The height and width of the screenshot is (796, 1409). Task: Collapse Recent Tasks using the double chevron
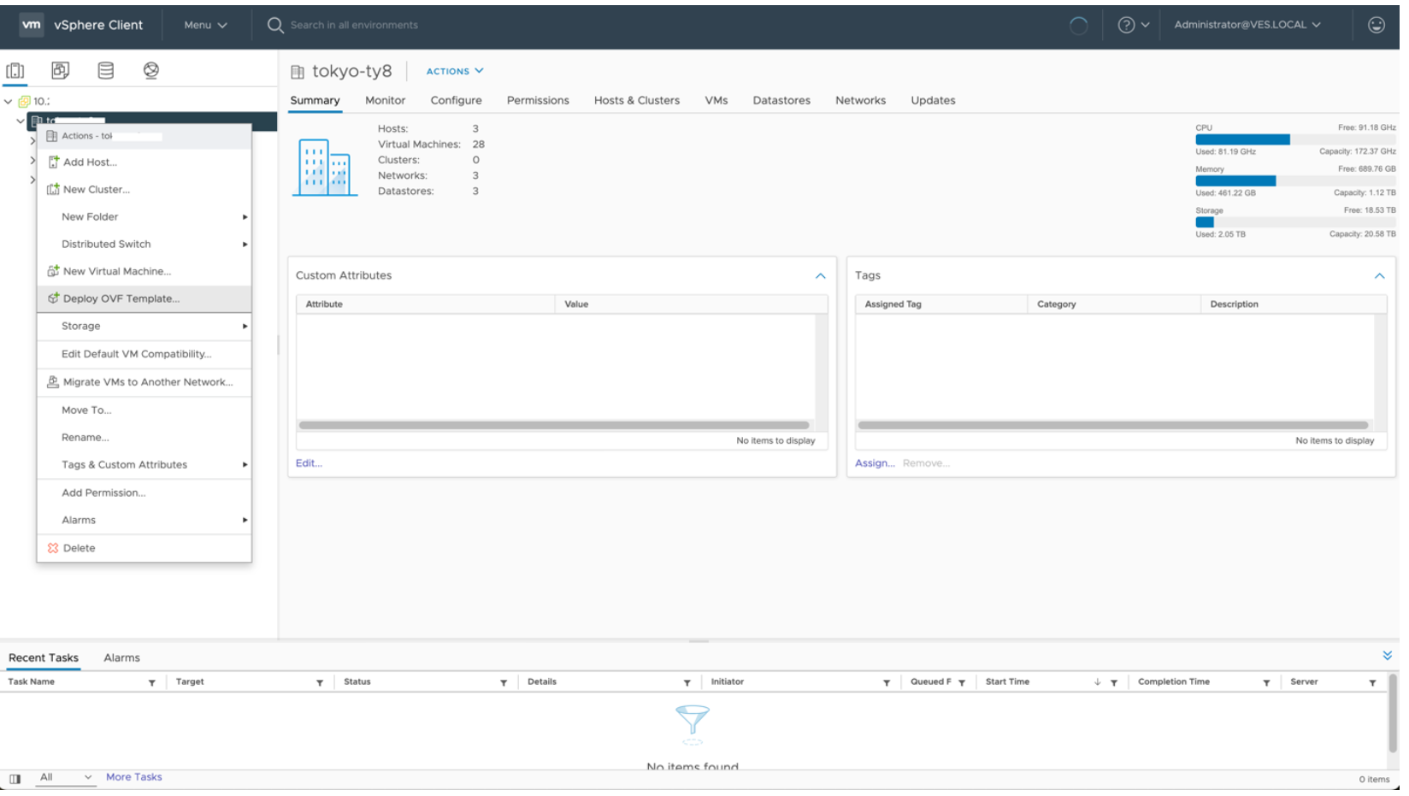pos(1388,655)
